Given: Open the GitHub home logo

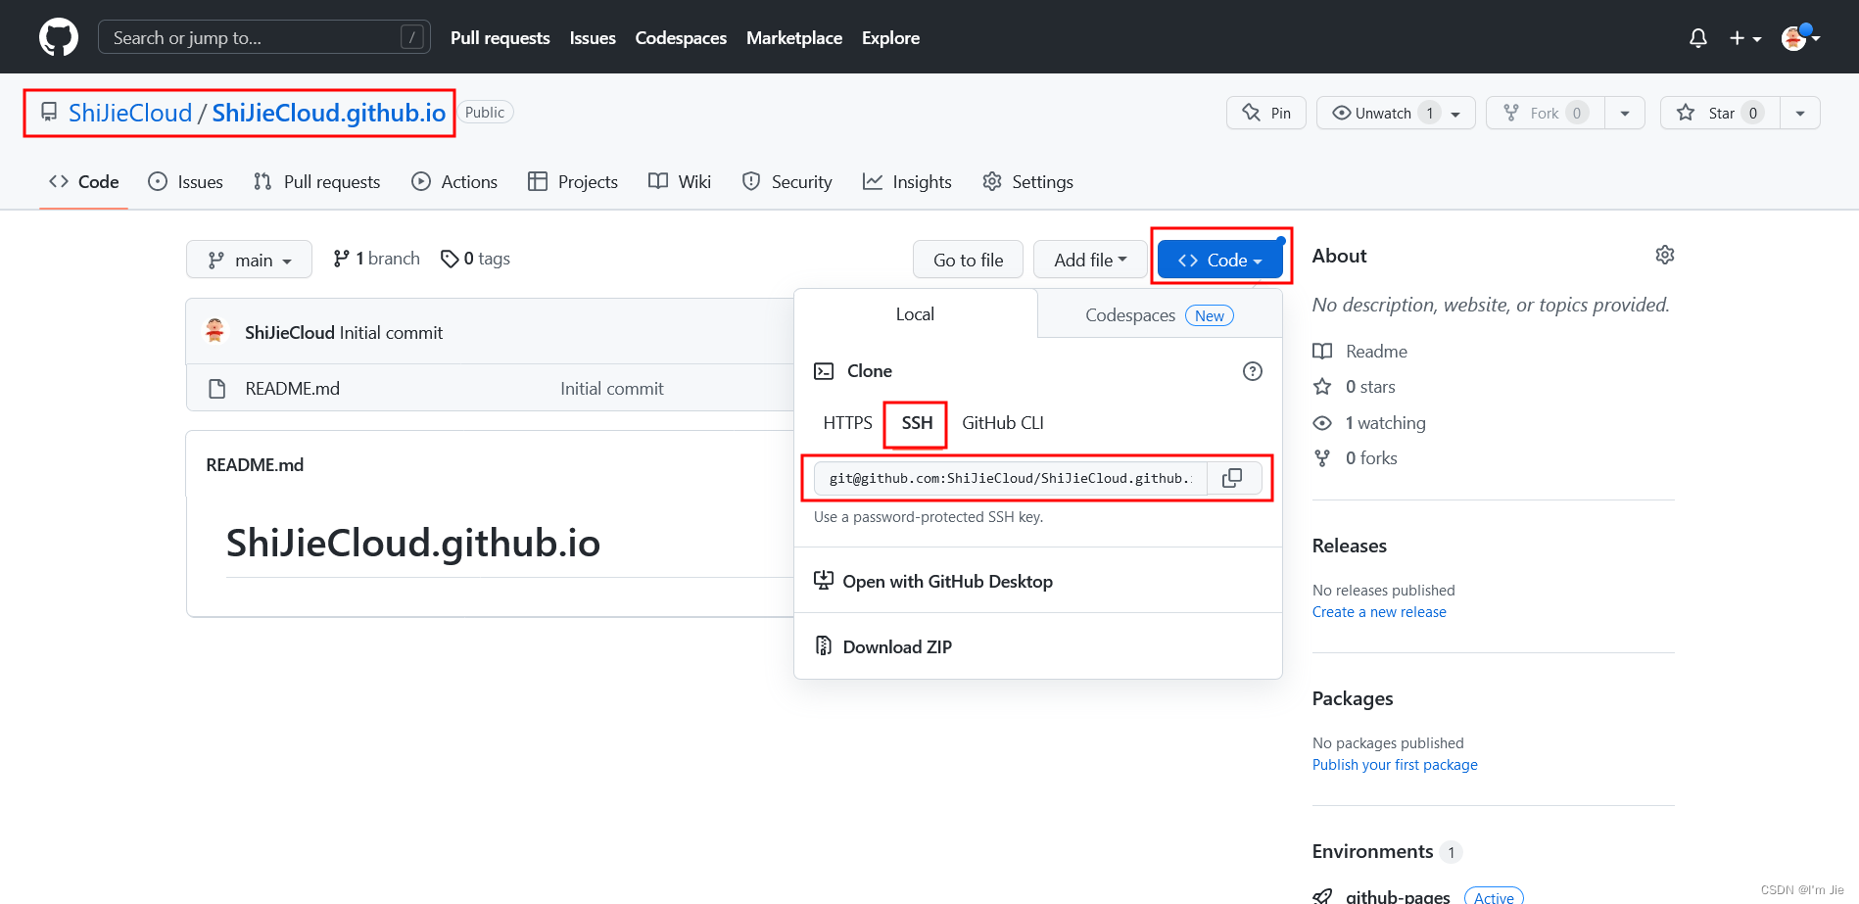Looking at the screenshot, I should (59, 37).
